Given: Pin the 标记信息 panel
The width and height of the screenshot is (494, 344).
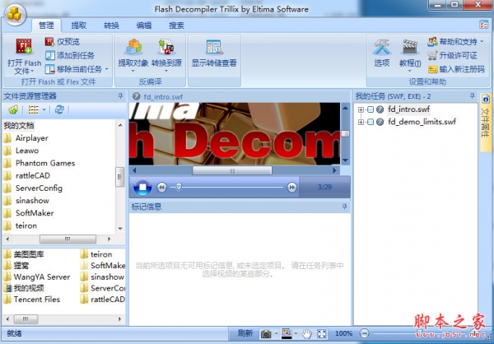Looking at the screenshot, I should pyautogui.click(x=345, y=207).
